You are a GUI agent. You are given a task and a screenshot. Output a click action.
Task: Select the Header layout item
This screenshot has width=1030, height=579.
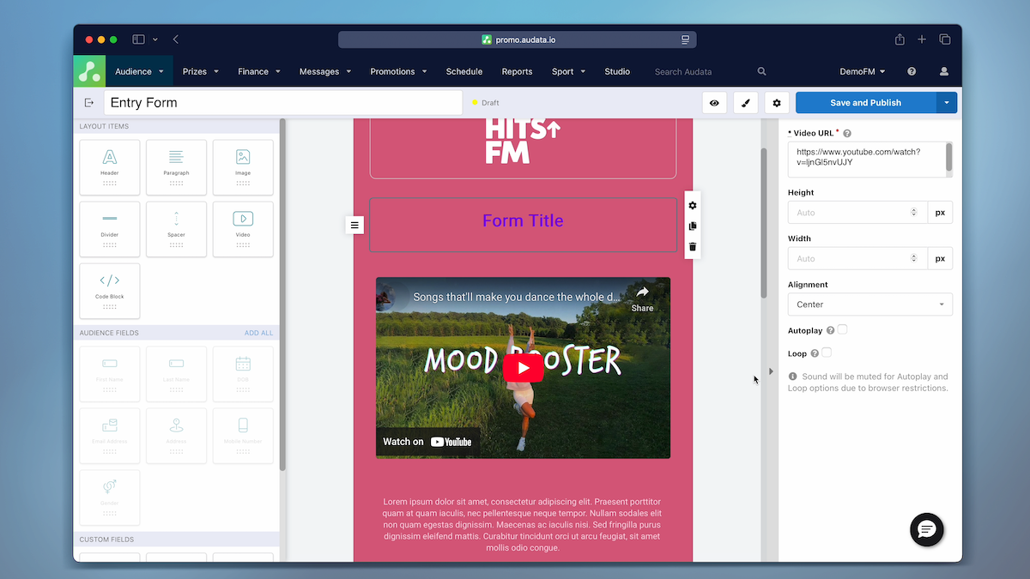click(x=109, y=166)
